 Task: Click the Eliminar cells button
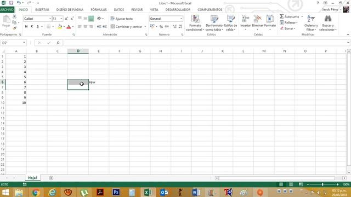(x=257, y=23)
